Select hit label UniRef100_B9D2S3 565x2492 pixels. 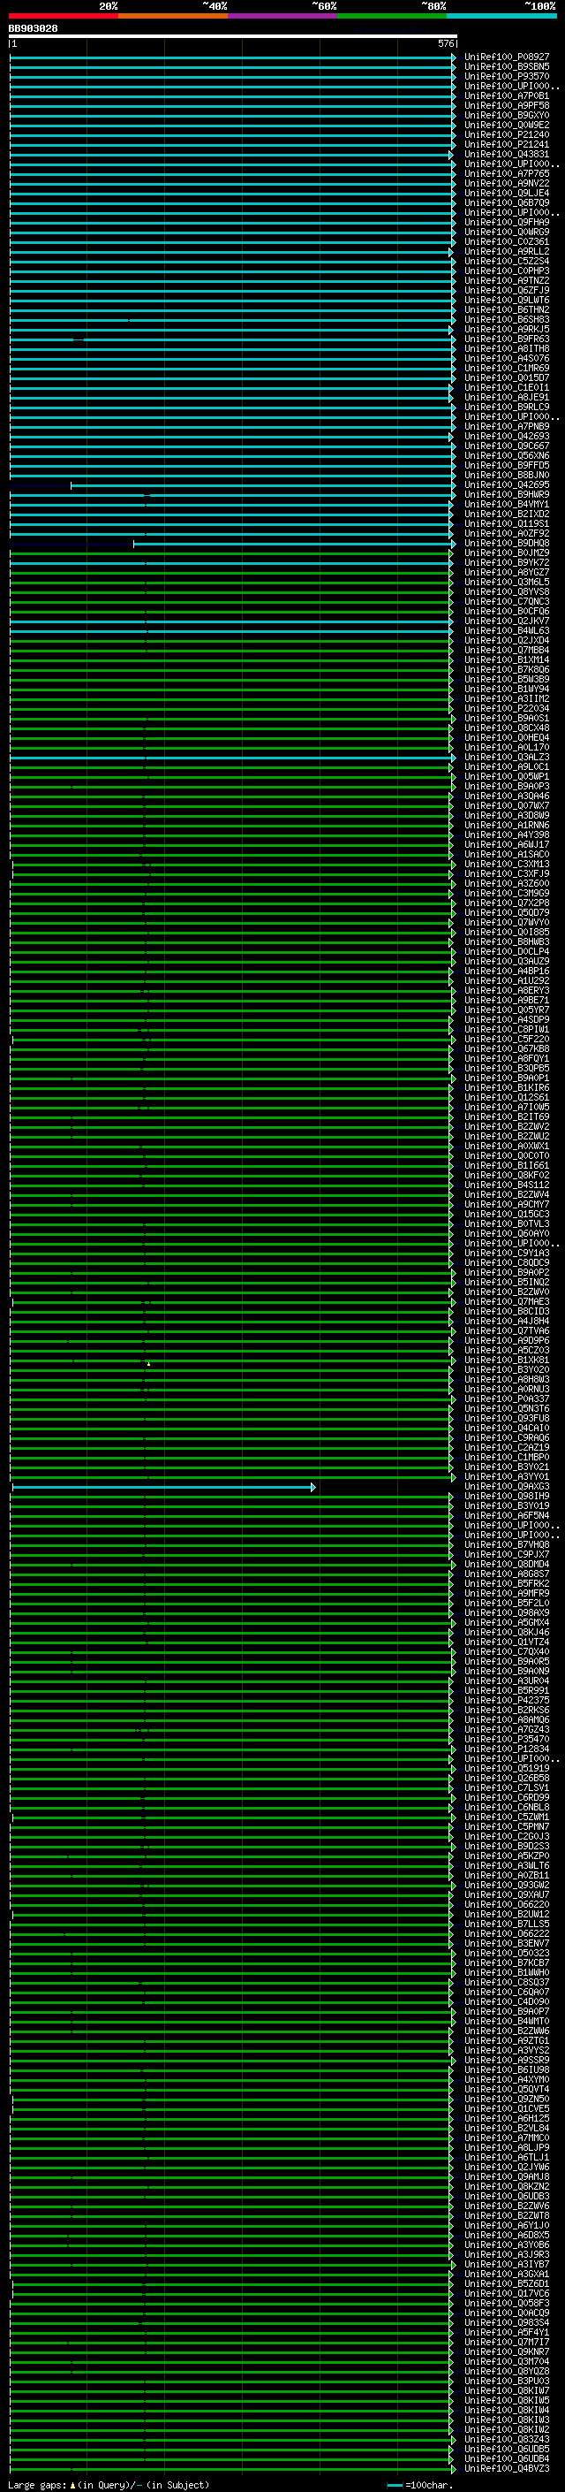[506, 1846]
